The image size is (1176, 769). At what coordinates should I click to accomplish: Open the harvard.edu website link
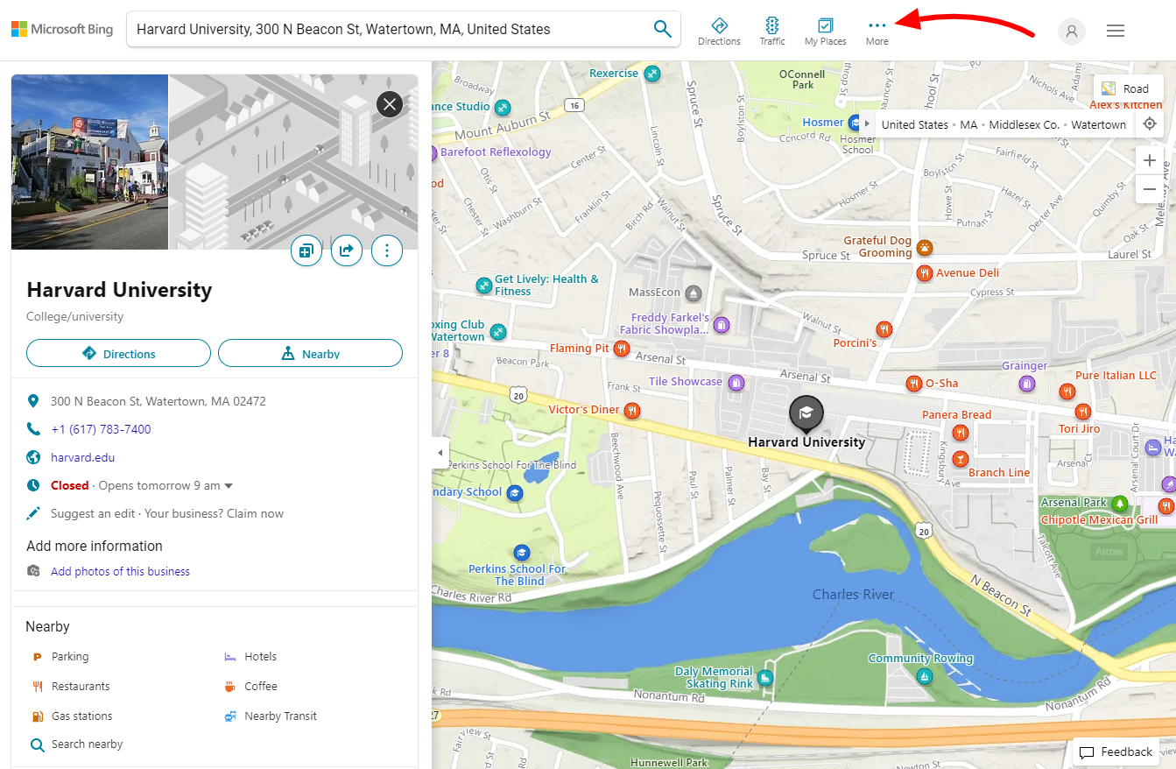(82, 457)
